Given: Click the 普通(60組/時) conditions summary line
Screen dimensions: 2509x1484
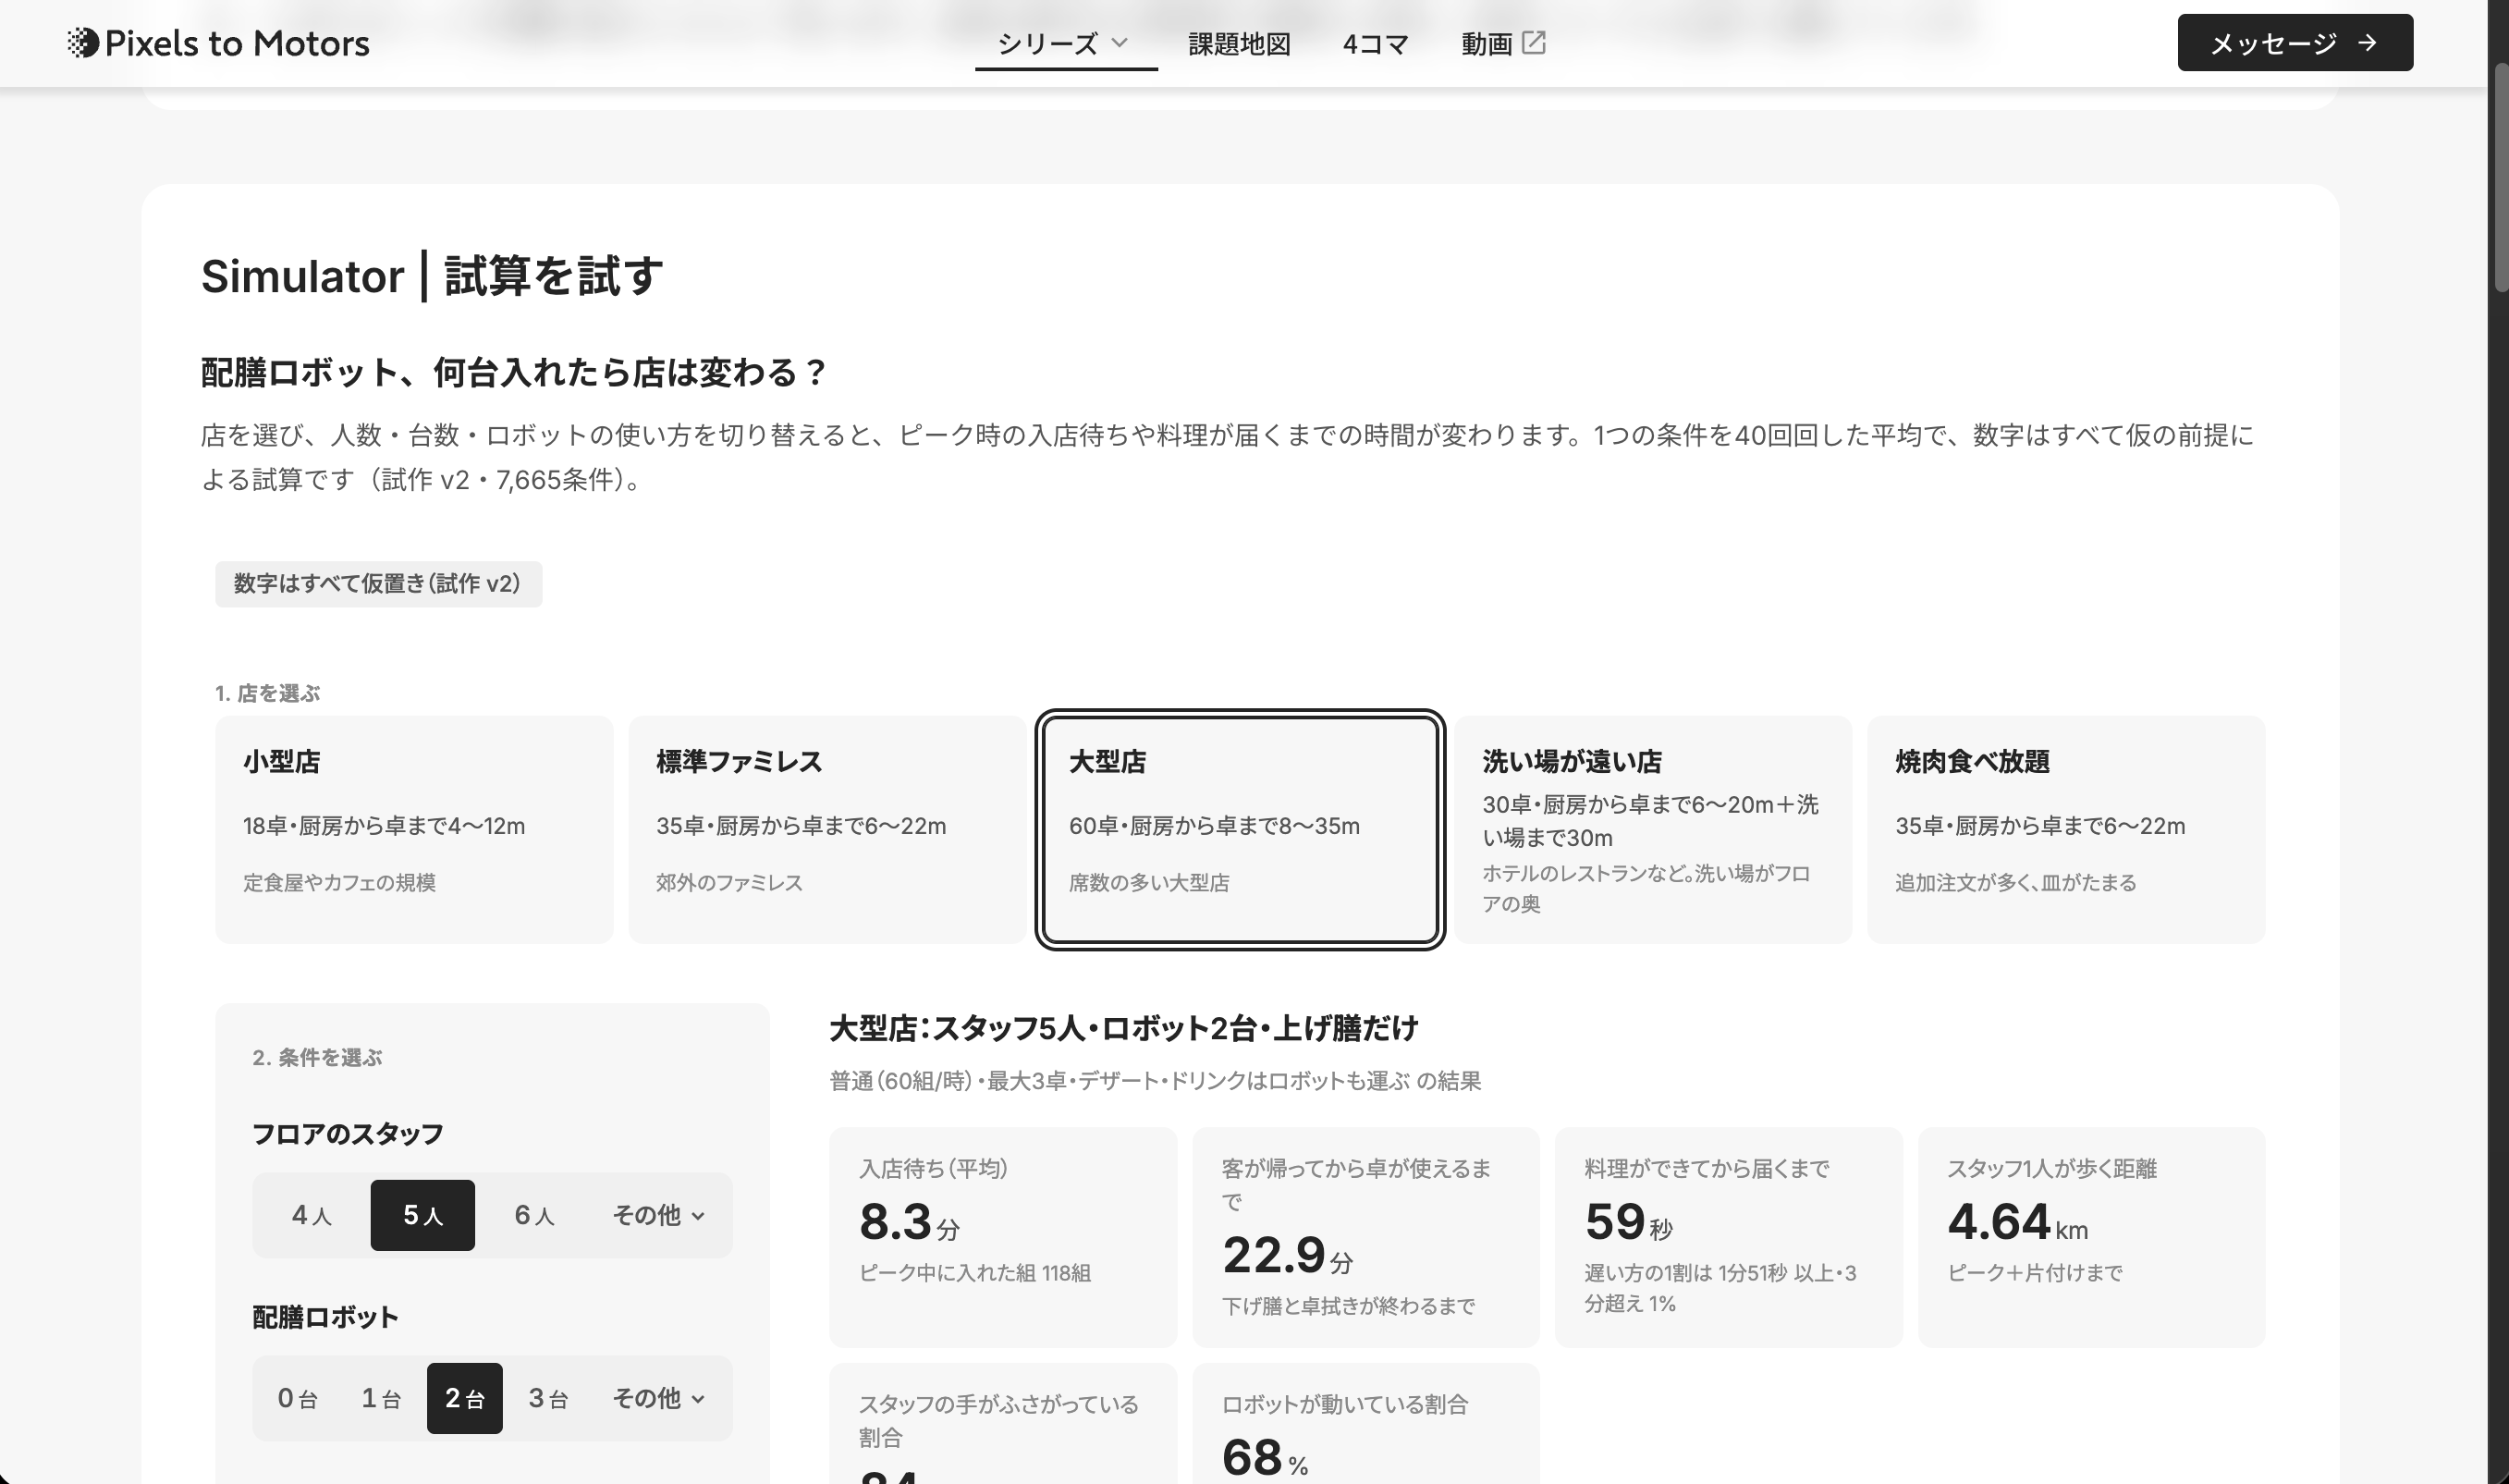Looking at the screenshot, I should coord(1155,1081).
